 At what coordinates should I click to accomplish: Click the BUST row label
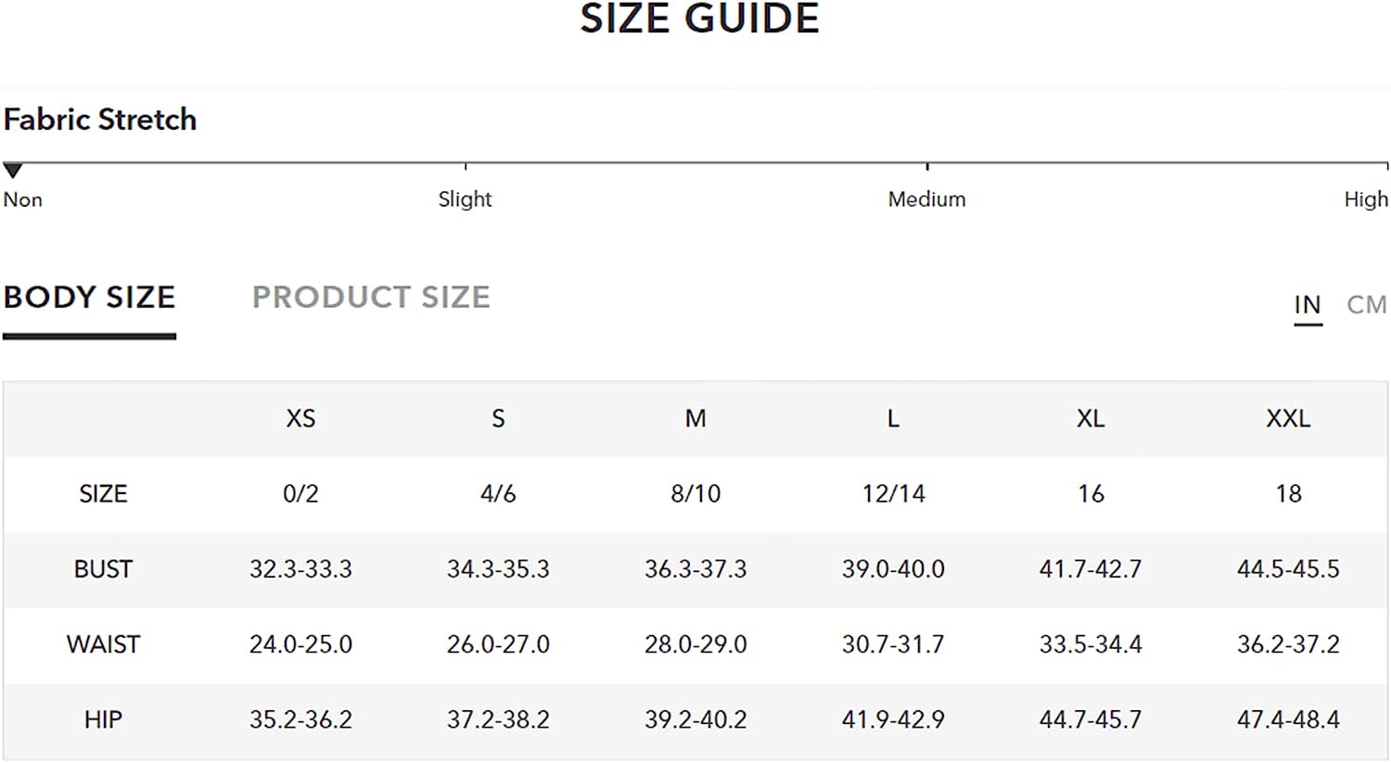(x=103, y=569)
